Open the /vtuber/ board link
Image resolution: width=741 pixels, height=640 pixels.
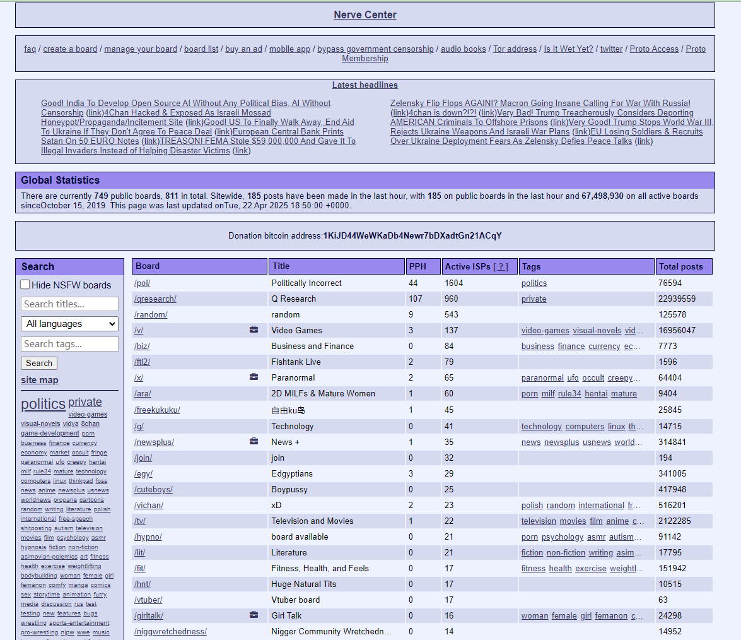point(148,600)
